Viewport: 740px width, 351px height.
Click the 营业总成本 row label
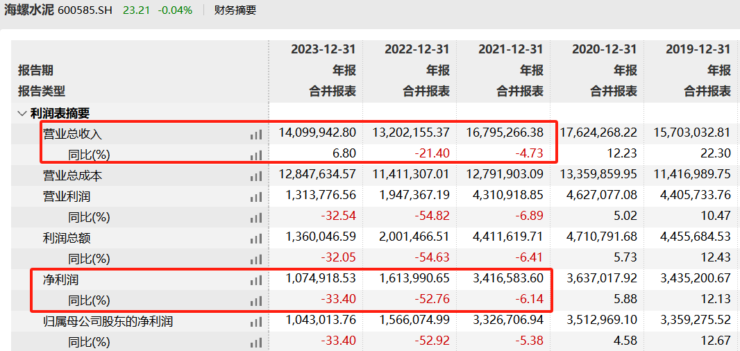click(72, 176)
